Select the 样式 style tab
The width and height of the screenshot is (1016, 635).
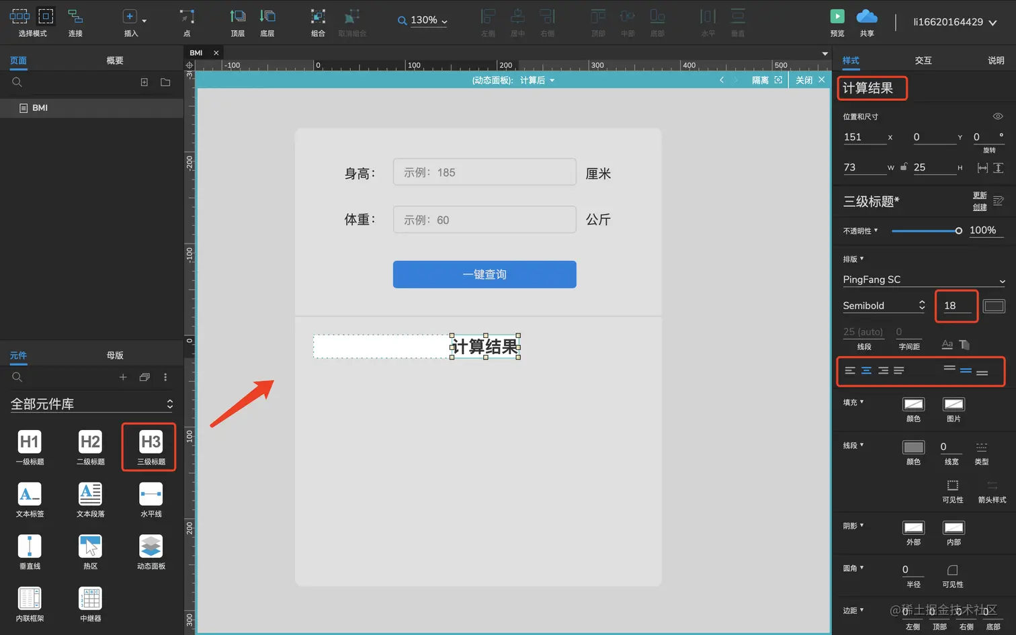(851, 60)
